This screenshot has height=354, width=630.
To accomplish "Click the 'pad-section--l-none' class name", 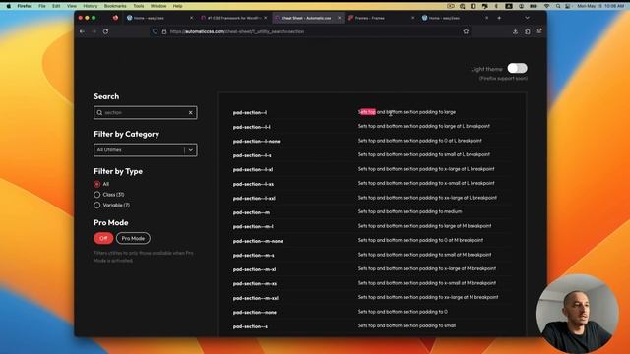I will click(x=256, y=142).
